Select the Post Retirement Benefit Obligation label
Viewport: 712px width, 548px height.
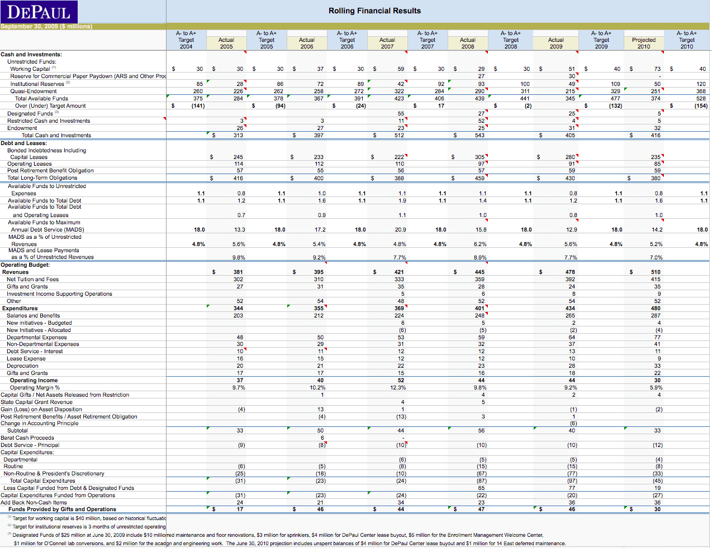(50, 171)
